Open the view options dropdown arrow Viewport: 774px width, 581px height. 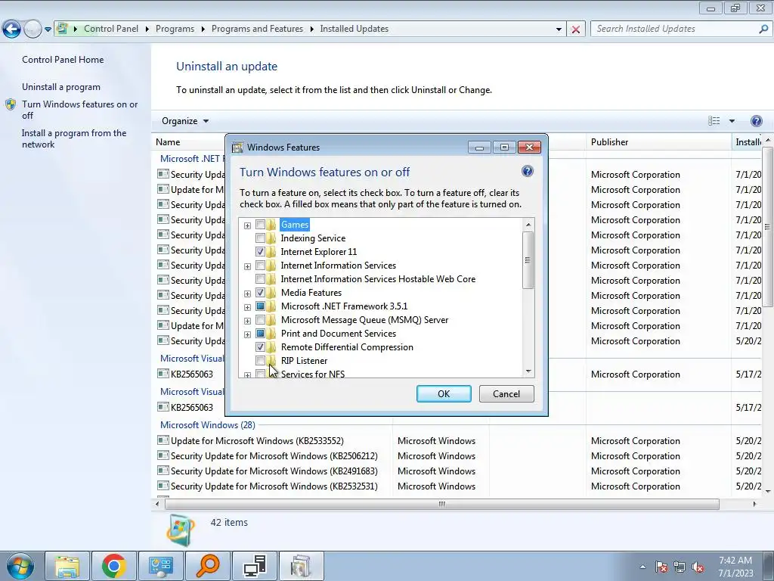click(x=732, y=121)
